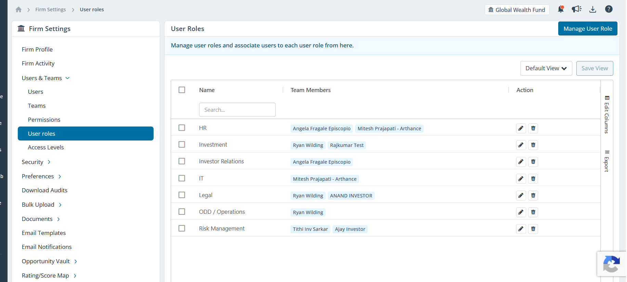Viewport: 627px width, 282px height.
Task: Check the IT row checkbox
Action: (182, 178)
